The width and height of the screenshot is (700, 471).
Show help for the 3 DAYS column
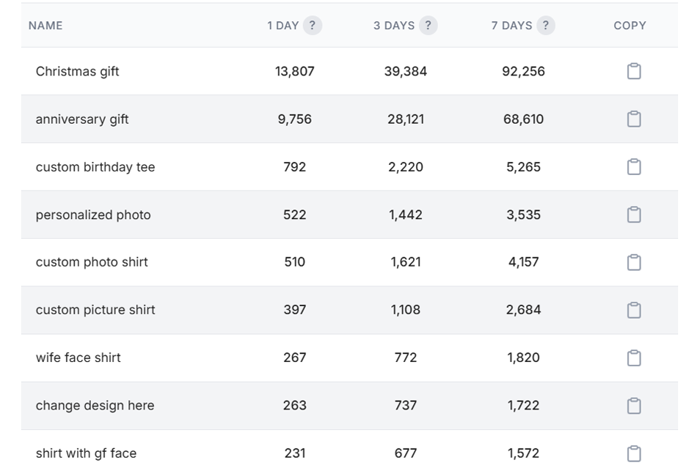[x=428, y=26]
